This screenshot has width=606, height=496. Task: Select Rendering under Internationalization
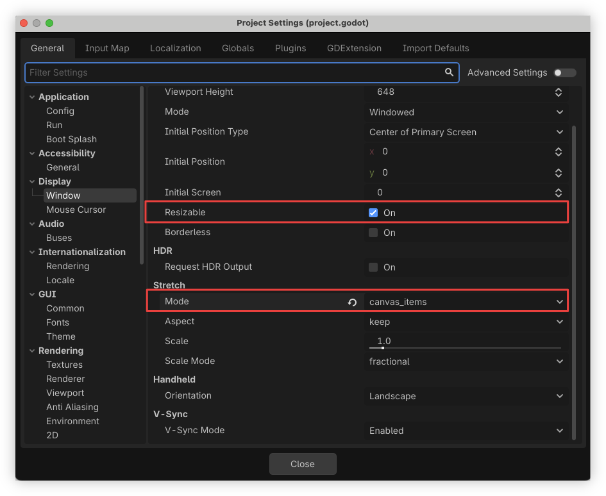tap(67, 266)
